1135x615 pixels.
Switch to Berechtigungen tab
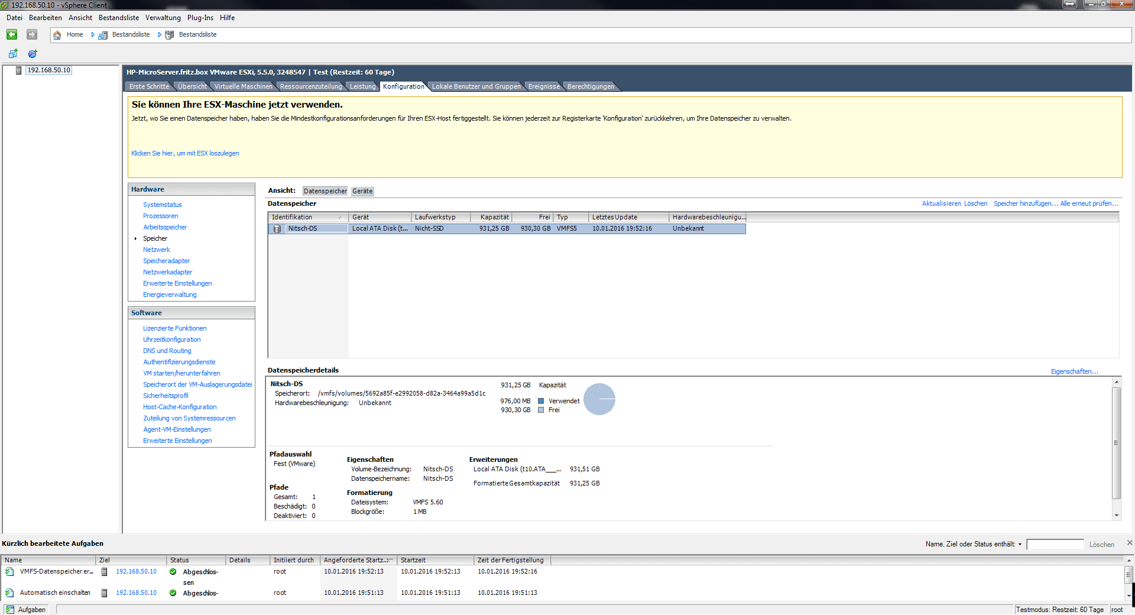(x=591, y=86)
